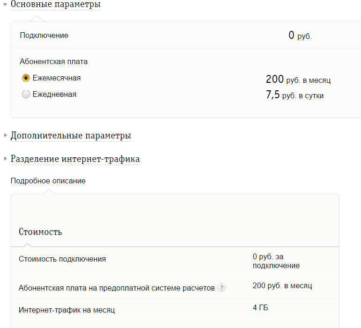The image size is (361, 328).
Task: Open the Дополнительные параметры heading link
Action: 71,136
